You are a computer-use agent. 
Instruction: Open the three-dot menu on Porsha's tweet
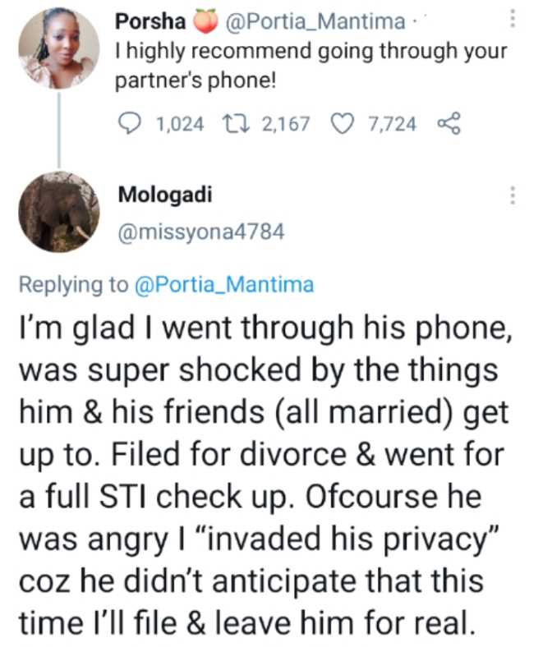pos(513,19)
